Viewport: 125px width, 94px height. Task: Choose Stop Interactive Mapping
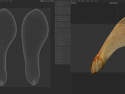[63, 20]
